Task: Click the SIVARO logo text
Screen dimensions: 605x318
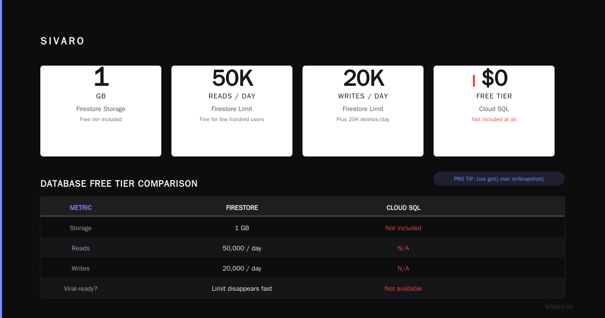Action: point(63,41)
